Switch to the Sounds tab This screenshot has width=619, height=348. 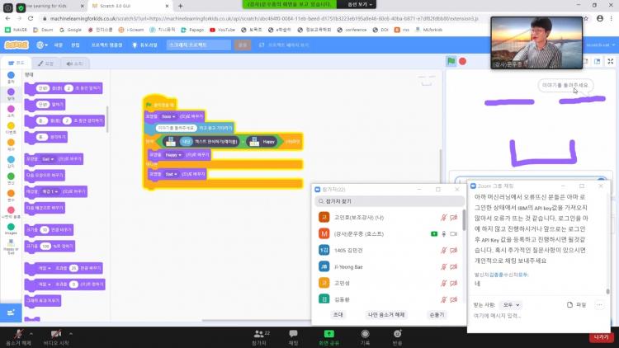(75, 63)
